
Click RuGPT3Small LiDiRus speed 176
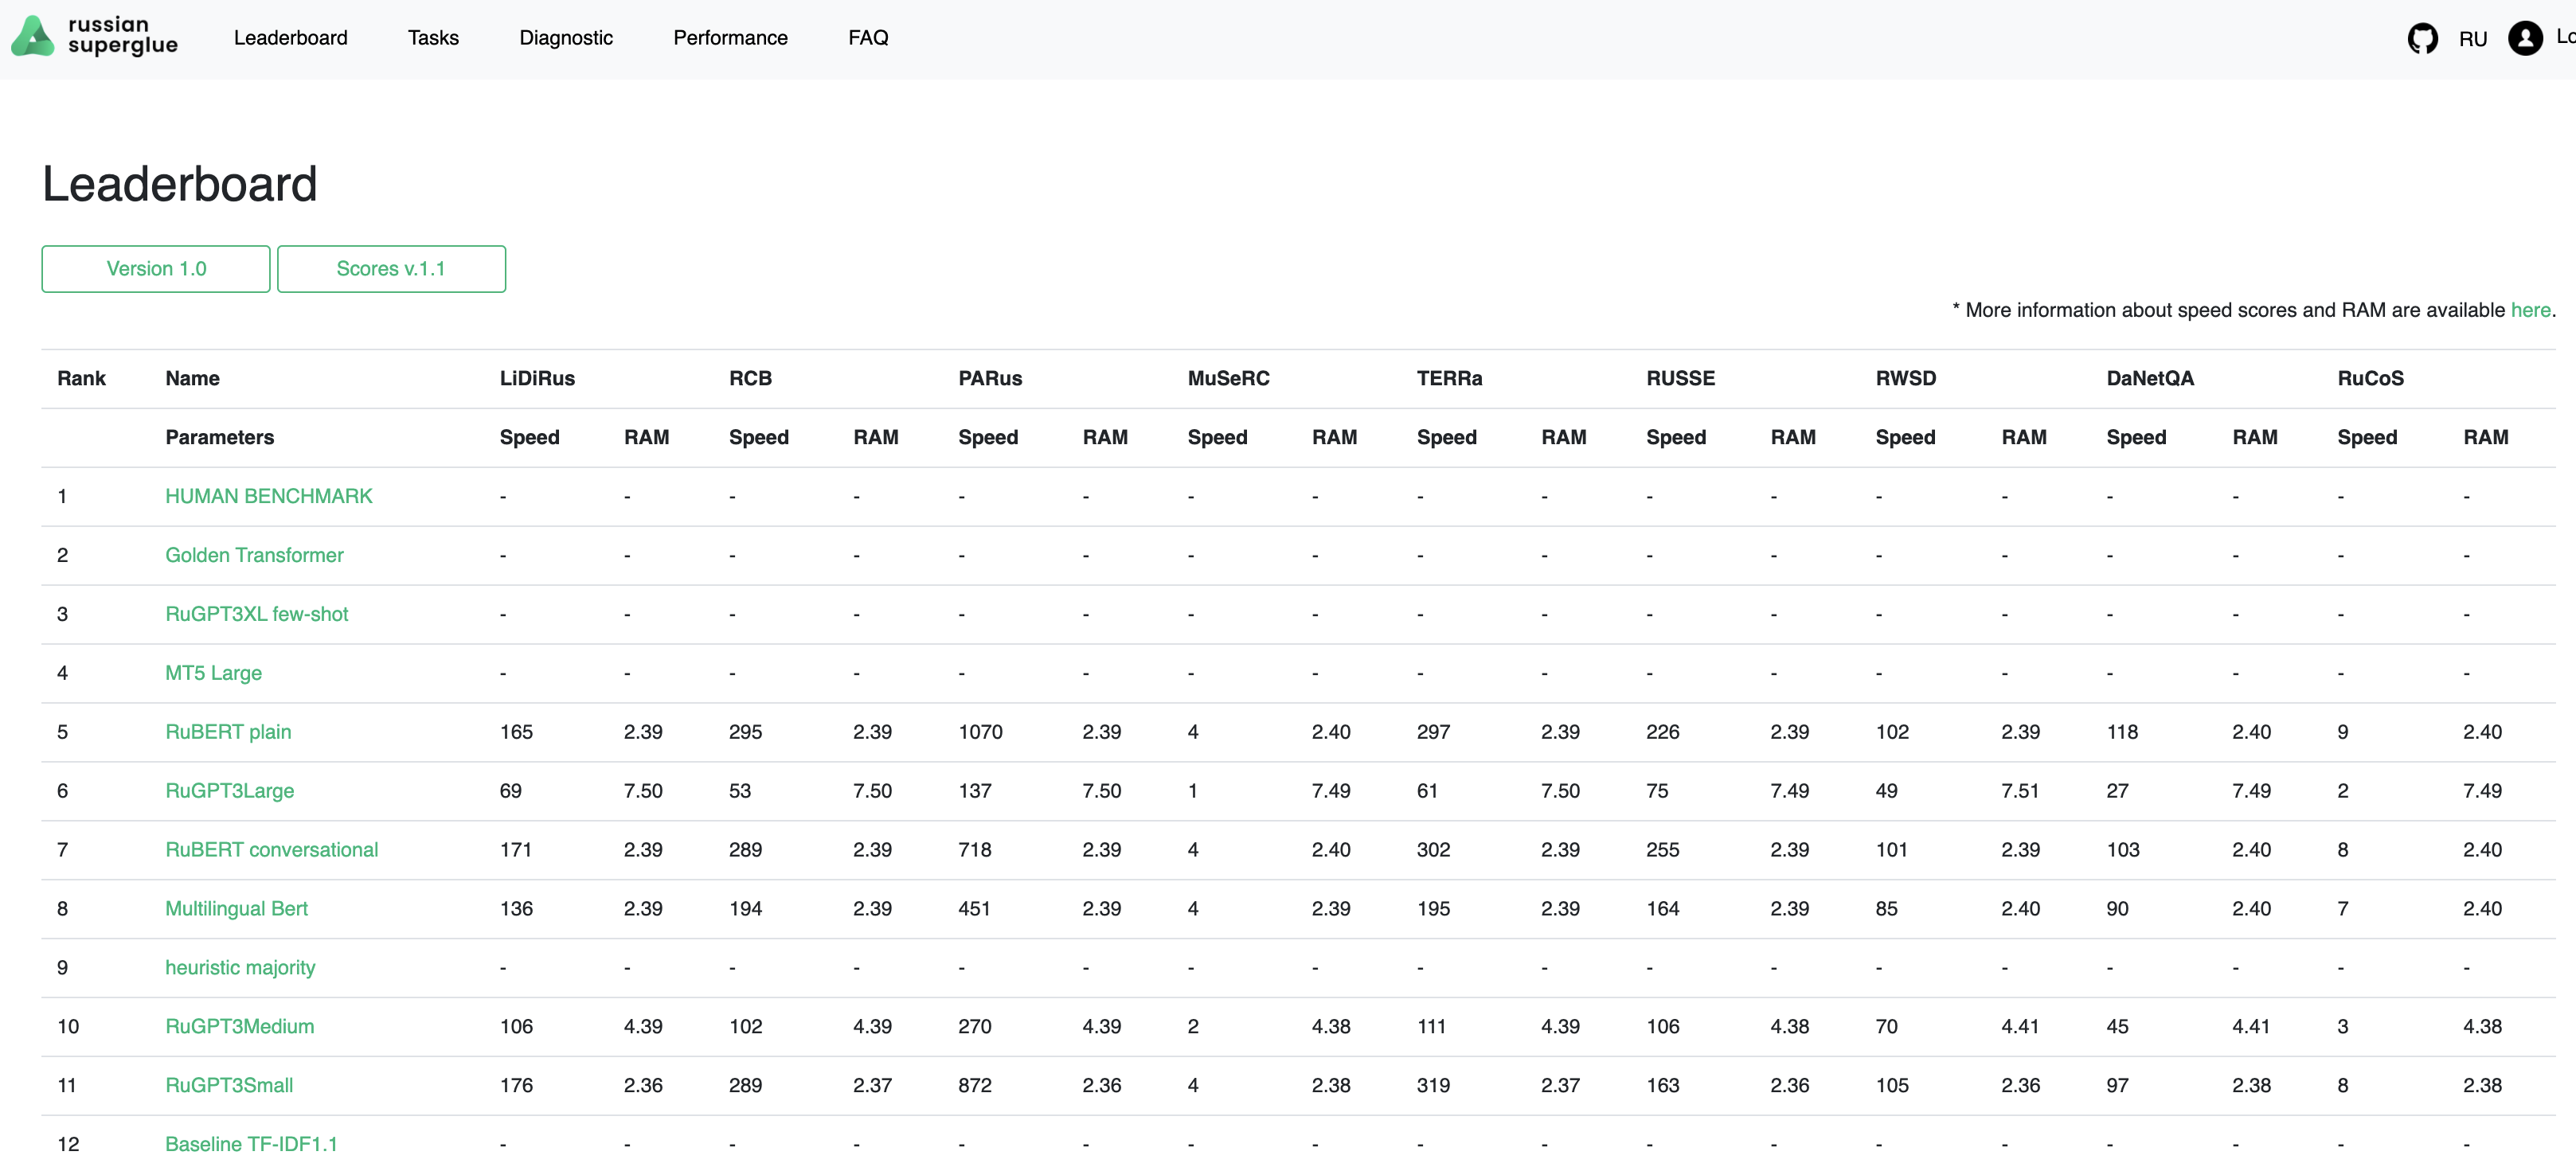(516, 1086)
